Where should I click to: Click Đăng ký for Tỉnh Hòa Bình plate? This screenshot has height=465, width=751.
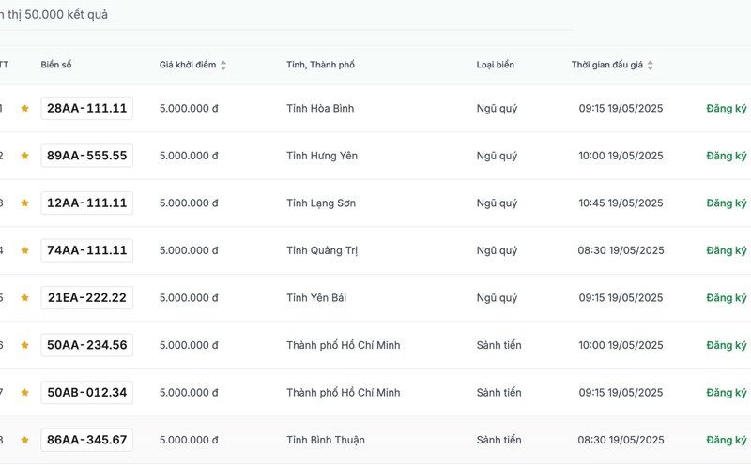[x=727, y=109]
